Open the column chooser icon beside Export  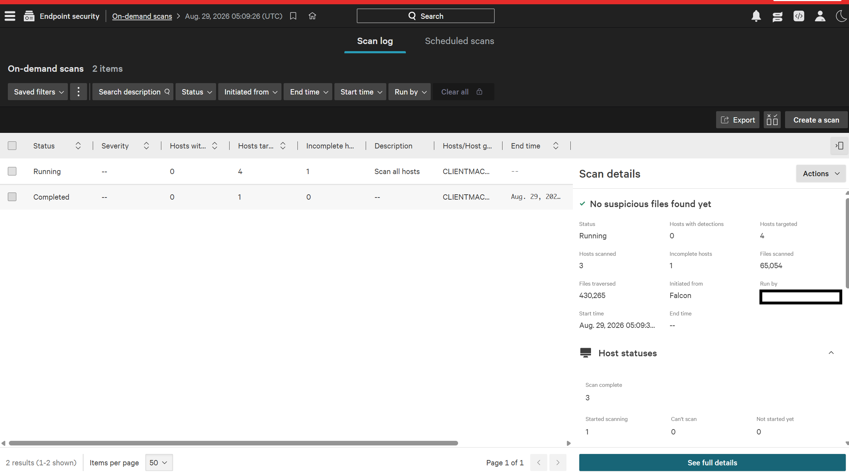772,120
